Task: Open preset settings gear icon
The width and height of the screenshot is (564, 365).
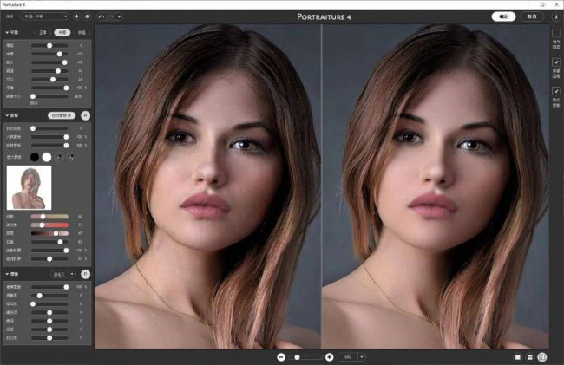Action: (x=87, y=16)
